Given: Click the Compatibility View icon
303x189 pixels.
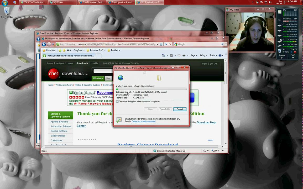Looking at the screenshot, I should click(x=161, y=44).
